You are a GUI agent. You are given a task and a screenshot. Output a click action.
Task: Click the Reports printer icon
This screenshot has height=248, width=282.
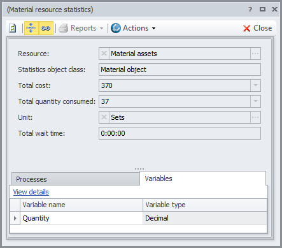point(63,28)
